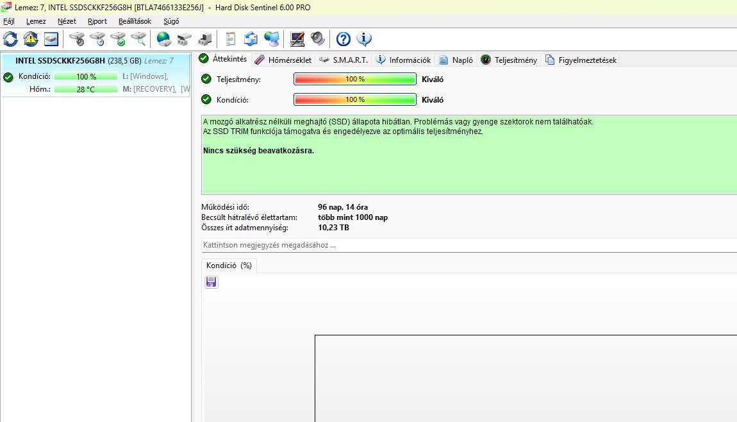Click the application icon in the title bar
Screen dimensions: 737x422
click(x=6, y=7)
